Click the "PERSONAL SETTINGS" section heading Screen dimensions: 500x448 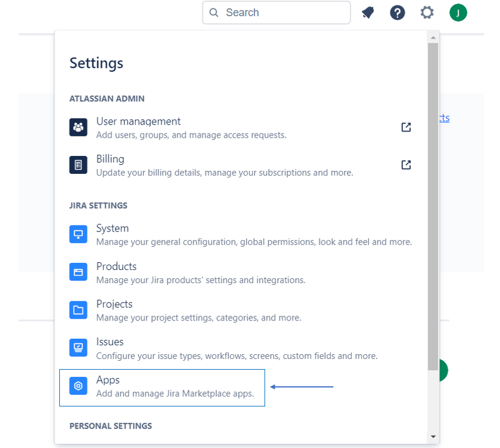[111, 426]
